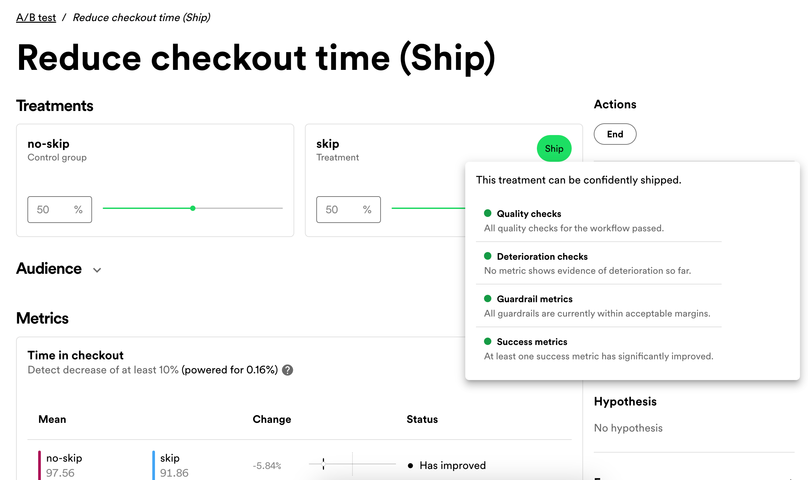The height and width of the screenshot is (480, 808).
Task: Click the green Ship status badge
Action: tap(554, 148)
